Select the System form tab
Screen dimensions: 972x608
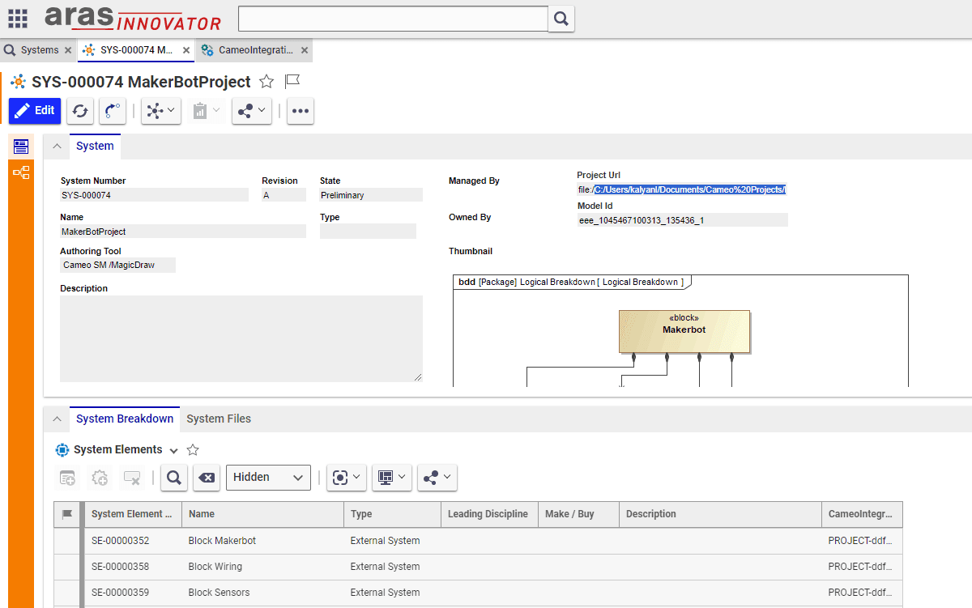95,147
